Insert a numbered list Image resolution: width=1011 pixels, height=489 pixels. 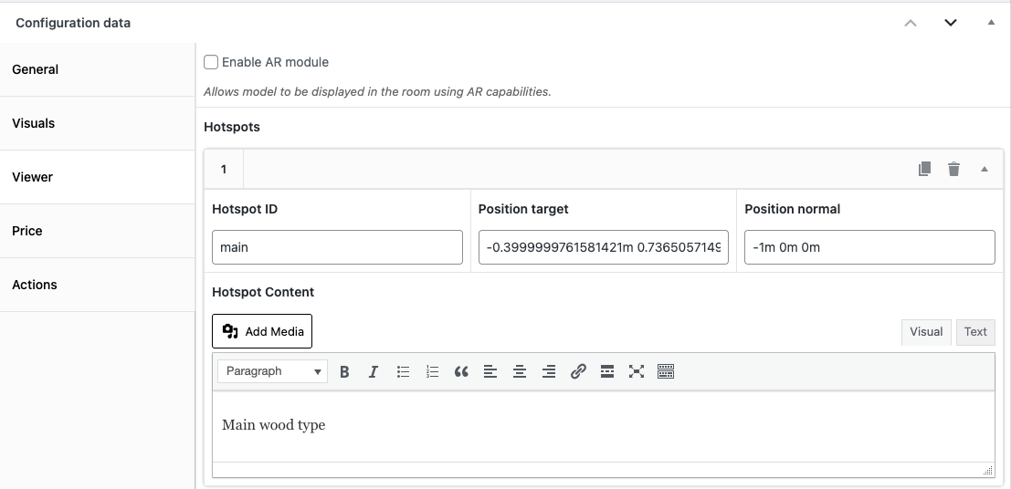pyautogui.click(x=432, y=371)
